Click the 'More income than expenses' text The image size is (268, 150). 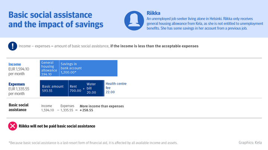(x=102, y=106)
